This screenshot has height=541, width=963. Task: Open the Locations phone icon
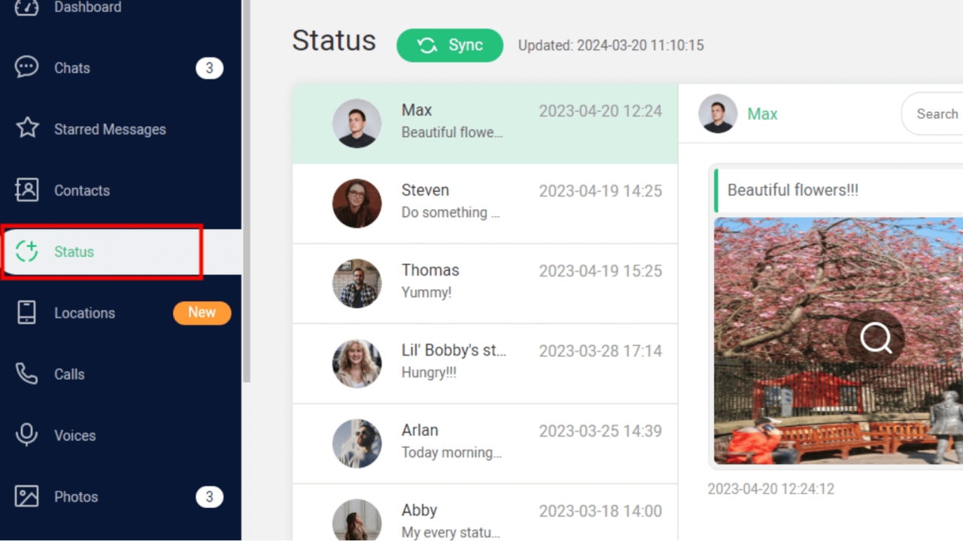click(27, 313)
